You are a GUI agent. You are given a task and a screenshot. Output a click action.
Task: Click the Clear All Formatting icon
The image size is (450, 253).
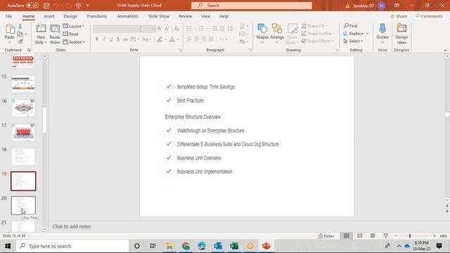click(x=176, y=28)
